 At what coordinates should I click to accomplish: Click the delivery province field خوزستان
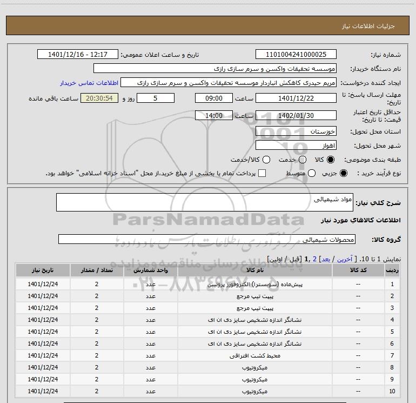coord(296,131)
